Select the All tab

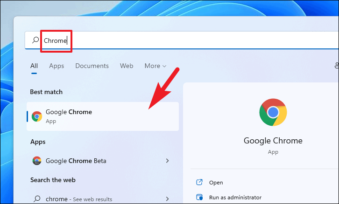(34, 66)
